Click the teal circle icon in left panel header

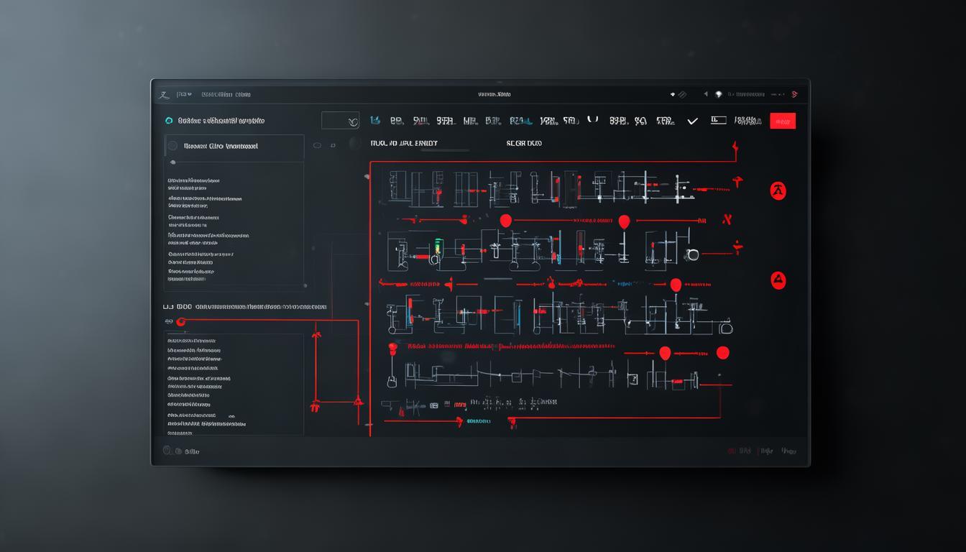point(169,121)
